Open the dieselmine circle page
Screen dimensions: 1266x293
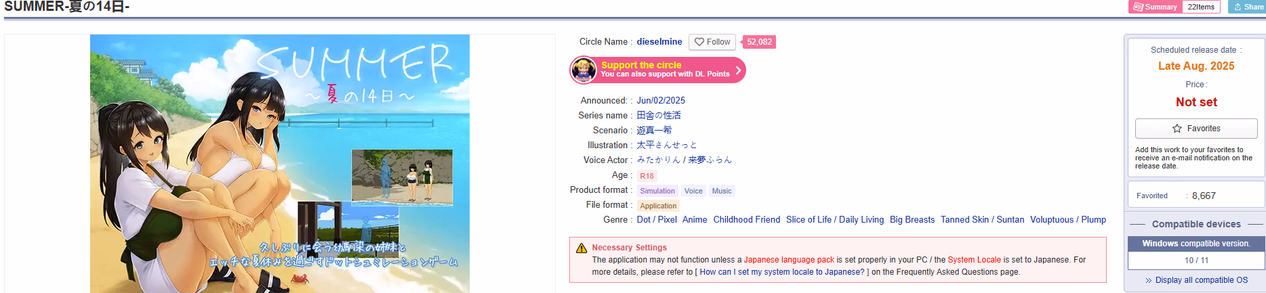pos(659,42)
